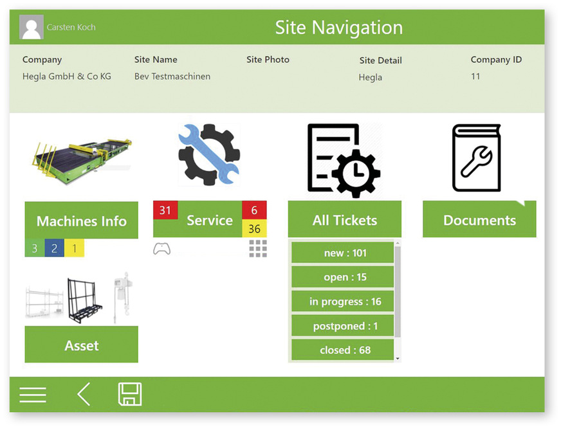This screenshot has width=561, height=432.
Task: Click the manual book wrench icon
Action: pyautogui.click(x=476, y=158)
